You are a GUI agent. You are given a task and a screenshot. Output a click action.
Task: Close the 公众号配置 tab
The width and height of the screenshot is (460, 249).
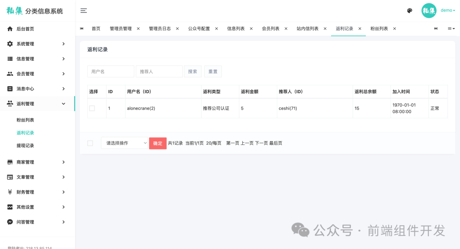tap(216, 28)
